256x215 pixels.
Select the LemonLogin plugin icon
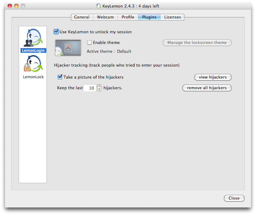(33, 38)
